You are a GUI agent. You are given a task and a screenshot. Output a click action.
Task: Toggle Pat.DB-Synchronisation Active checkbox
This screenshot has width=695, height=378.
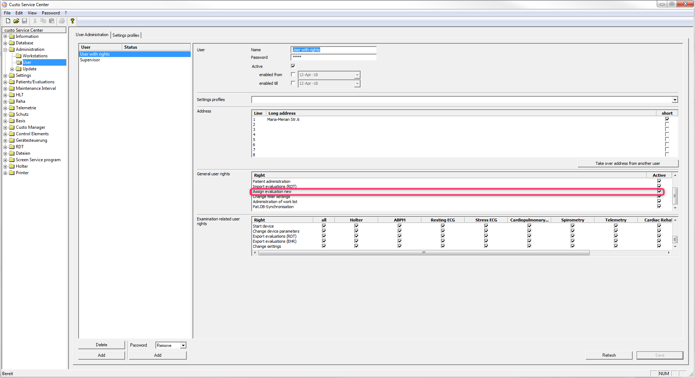click(659, 207)
